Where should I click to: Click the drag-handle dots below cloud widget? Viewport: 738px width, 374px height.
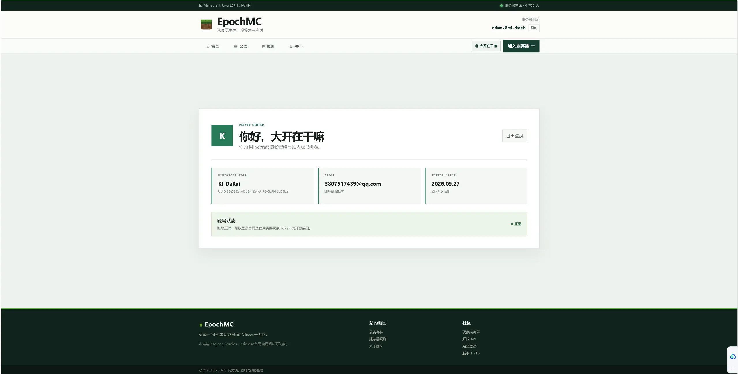pyautogui.click(x=733, y=368)
